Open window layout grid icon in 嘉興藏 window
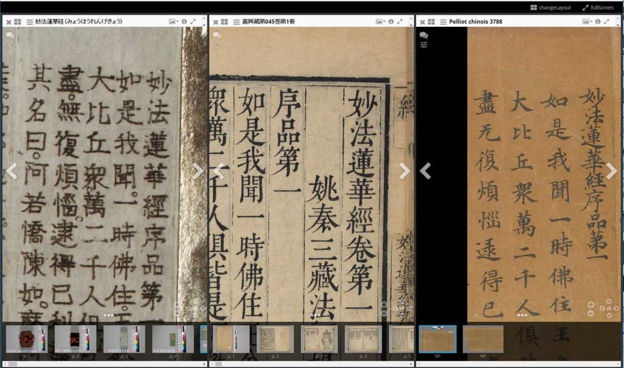 point(224,22)
